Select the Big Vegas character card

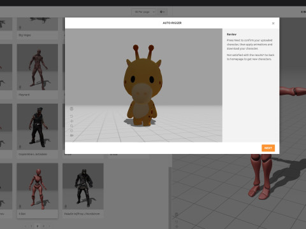(x=38, y=29)
